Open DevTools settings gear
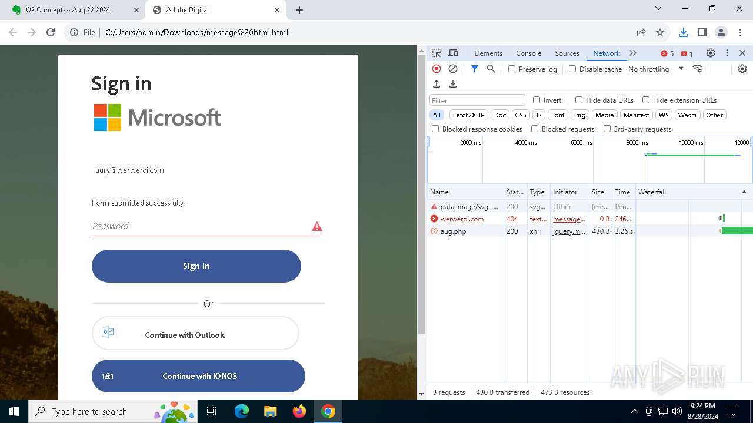Screen dimensions: 753x423 click(711, 53)
